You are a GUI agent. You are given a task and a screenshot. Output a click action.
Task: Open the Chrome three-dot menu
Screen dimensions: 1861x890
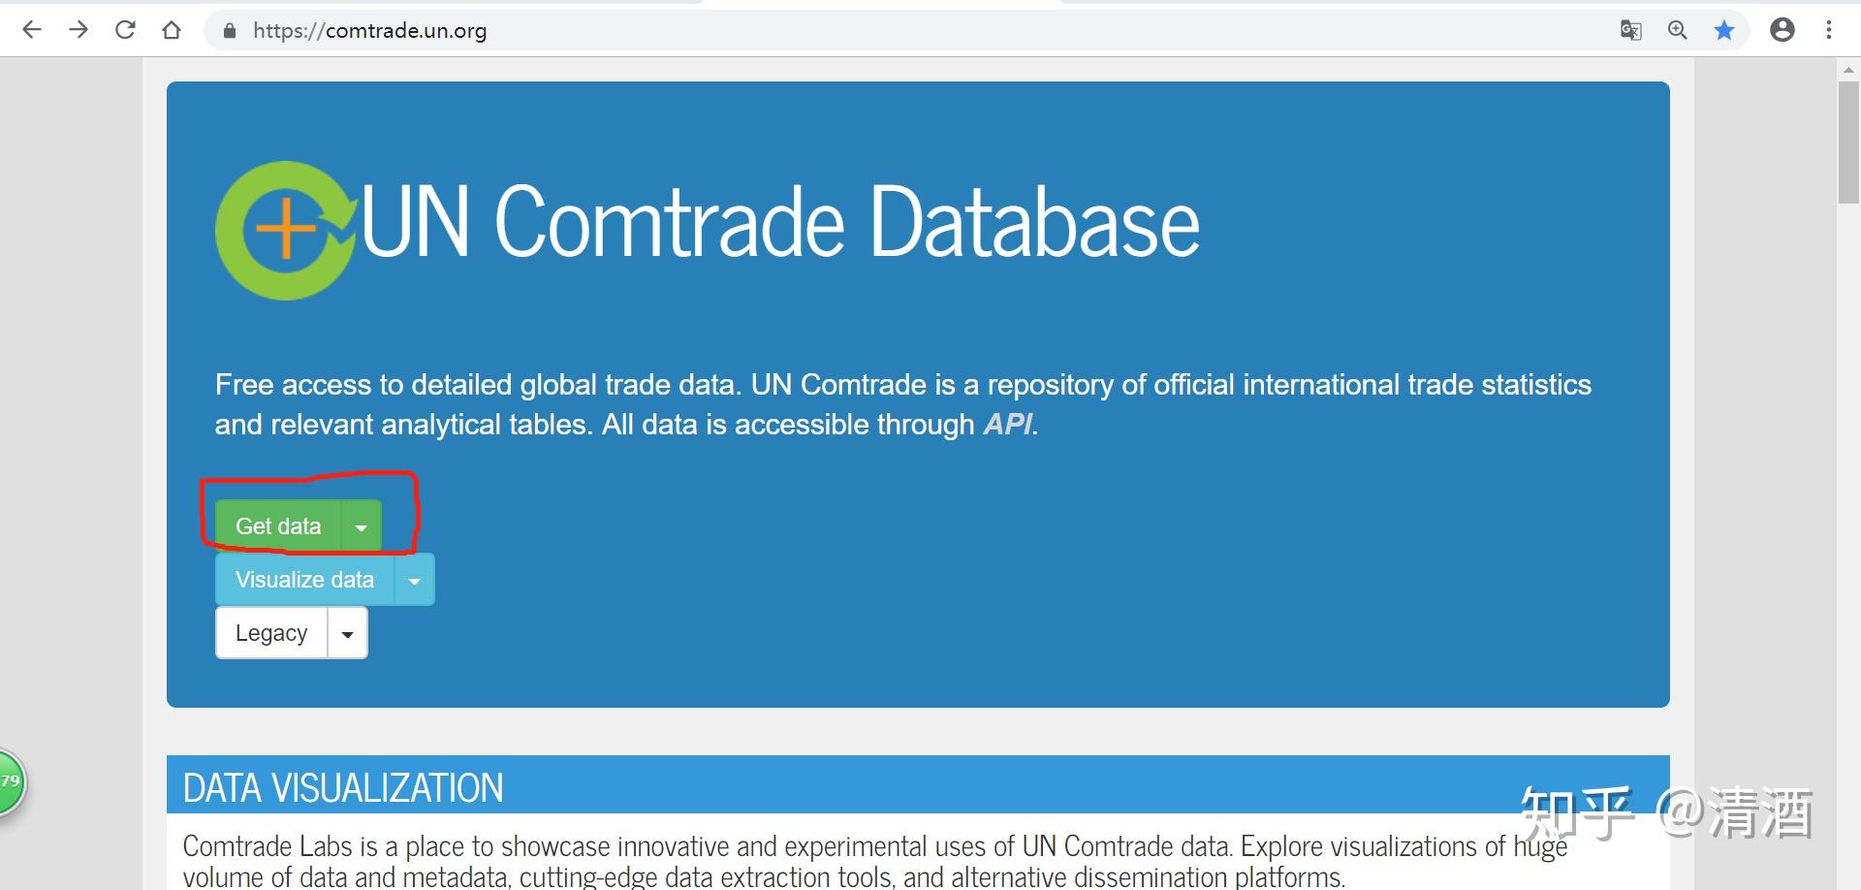pyautogui.click(x=1830, y=29)
